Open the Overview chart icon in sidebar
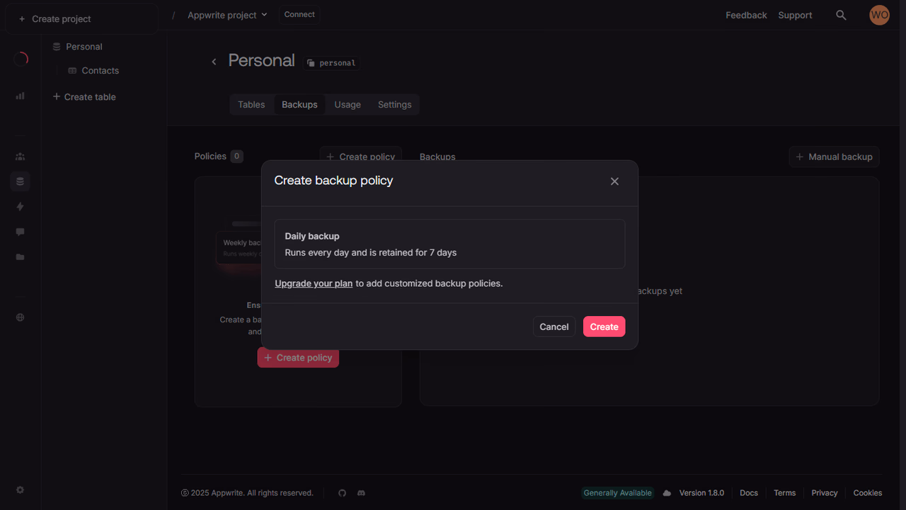The image size is (906, 510). tap(20, 96)
